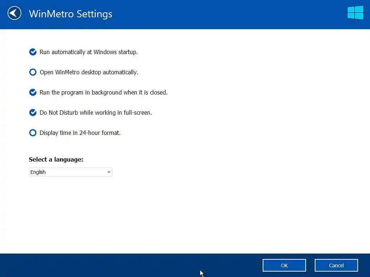Screen dimensions: 370x277
Task: Click the Windows logo in the header
Action: pyautogui.click(x=355, y=13)
